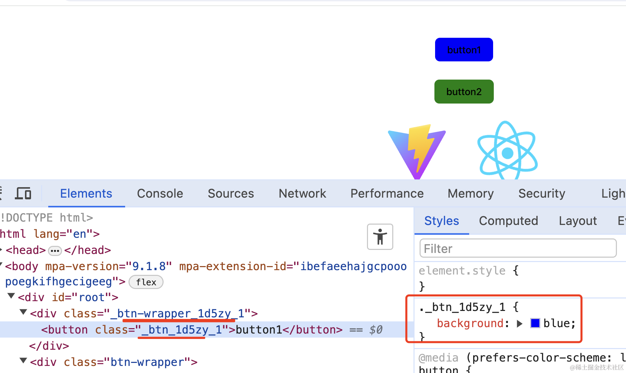626x373 pixels.
Task: Open the accessibility tree view button
Action: [380, 237]
